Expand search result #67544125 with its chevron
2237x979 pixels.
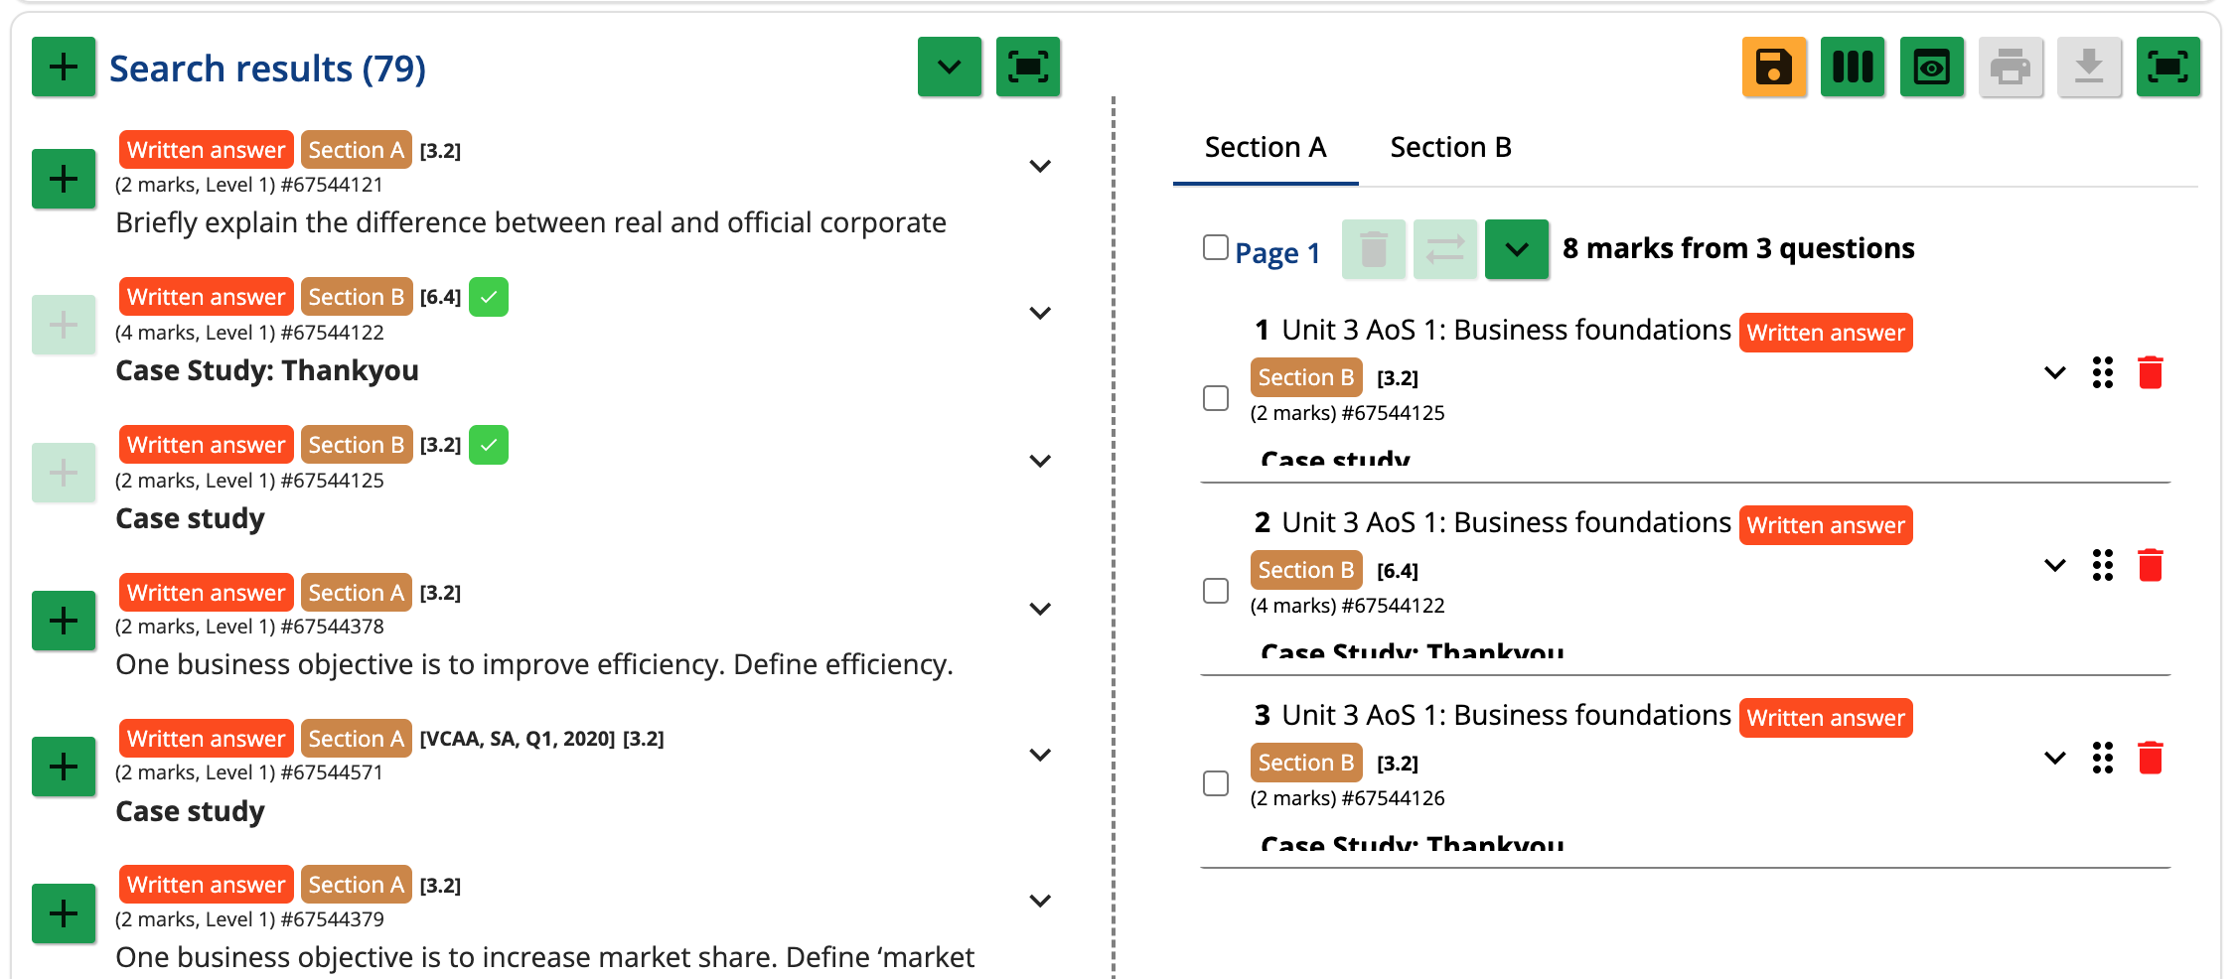pos(1040,461)
